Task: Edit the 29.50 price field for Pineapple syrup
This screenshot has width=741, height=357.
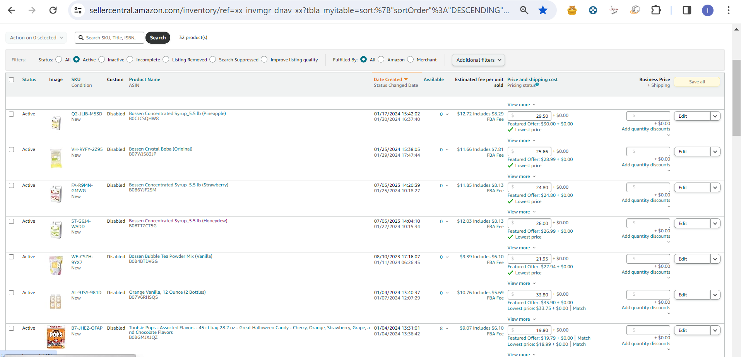Action: 529,116
